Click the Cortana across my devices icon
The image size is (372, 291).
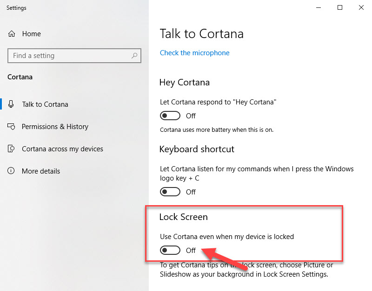[11, 149]
